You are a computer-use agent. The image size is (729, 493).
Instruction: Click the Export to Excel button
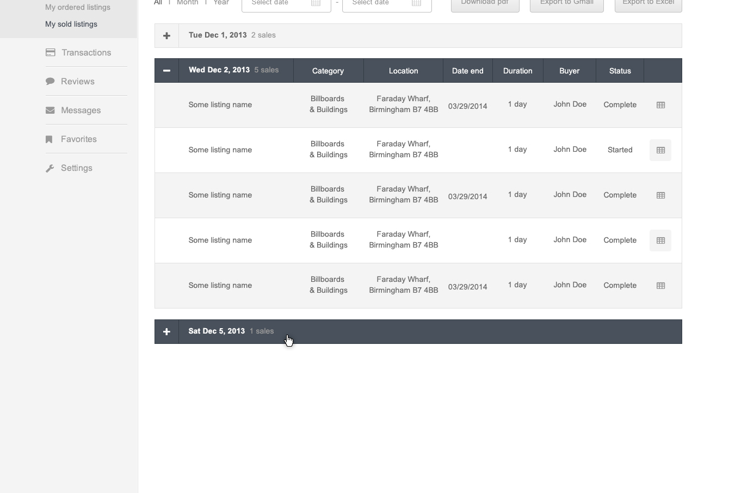coord(648,5)
